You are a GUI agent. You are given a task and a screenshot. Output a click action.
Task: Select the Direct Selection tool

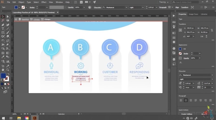8,16
